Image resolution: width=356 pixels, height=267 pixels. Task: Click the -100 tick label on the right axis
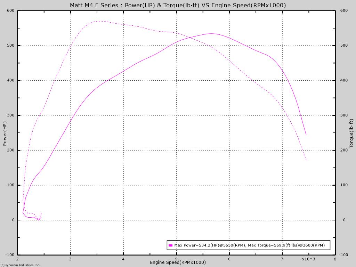(345, 255)
